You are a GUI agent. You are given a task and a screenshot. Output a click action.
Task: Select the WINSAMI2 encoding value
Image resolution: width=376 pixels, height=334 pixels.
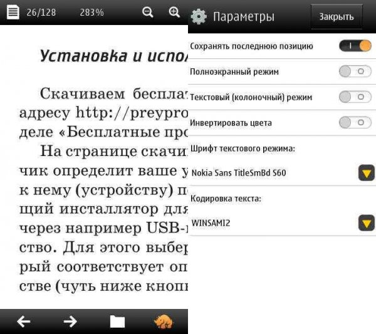[211, 223]
